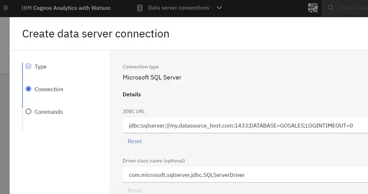The height and width of the screenshot is (194, 368).
Task: Expand the Data server connections dropdown chevron
Action: coord(219,8)
